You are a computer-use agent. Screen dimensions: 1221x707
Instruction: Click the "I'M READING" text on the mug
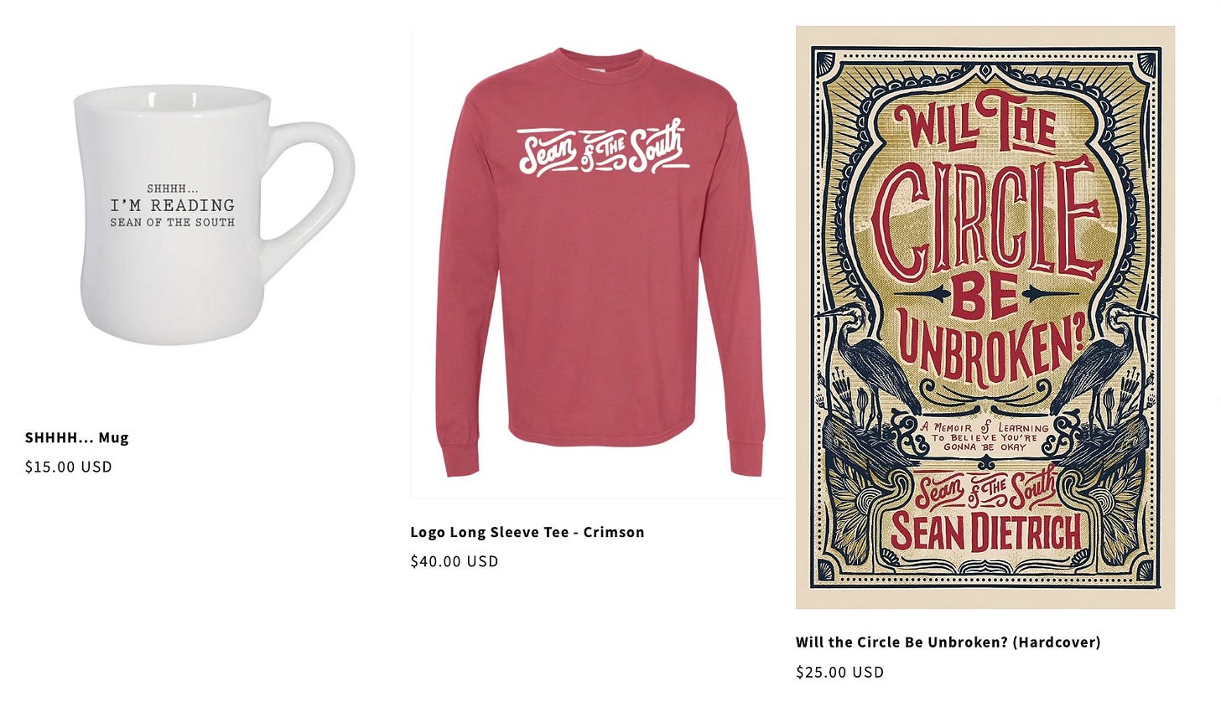(x=173, y=205)
